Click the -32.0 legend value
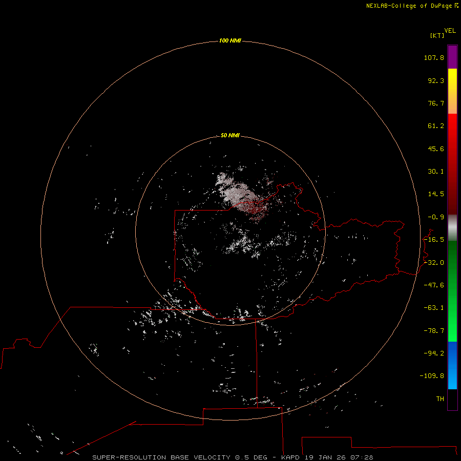 click(434, 263)
